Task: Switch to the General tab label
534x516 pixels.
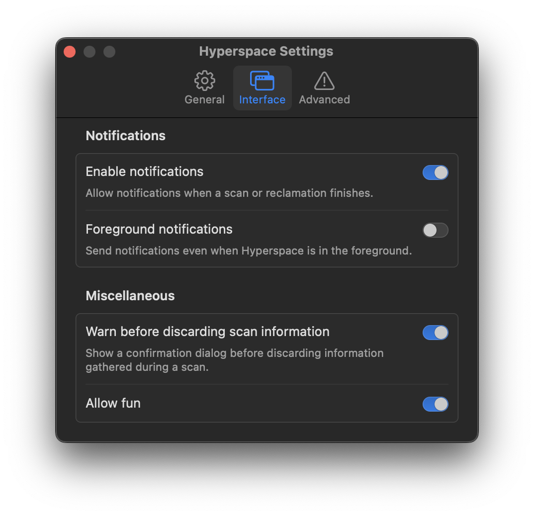Action: coord(204,99)
